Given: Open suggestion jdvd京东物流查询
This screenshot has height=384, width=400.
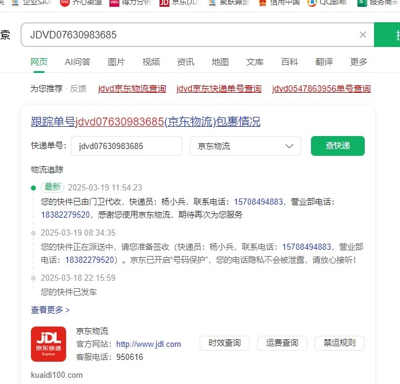Looking at the screenshot, I should tap(132, 88).
